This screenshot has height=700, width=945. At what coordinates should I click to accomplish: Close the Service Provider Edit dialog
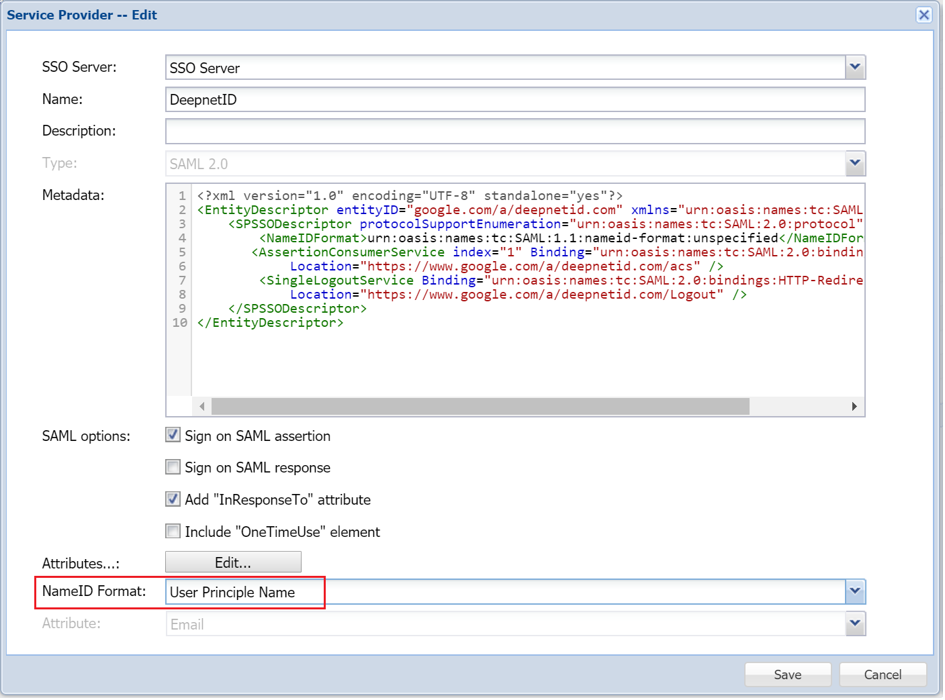click(x=924, y=15)
